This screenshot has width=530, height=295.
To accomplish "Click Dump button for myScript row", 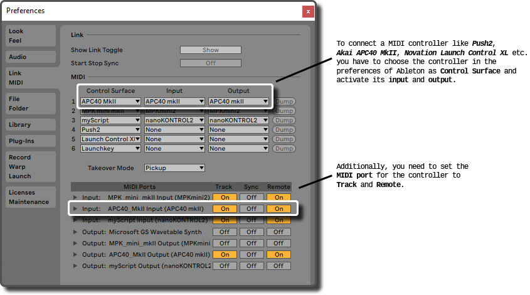I will point(284,120).
